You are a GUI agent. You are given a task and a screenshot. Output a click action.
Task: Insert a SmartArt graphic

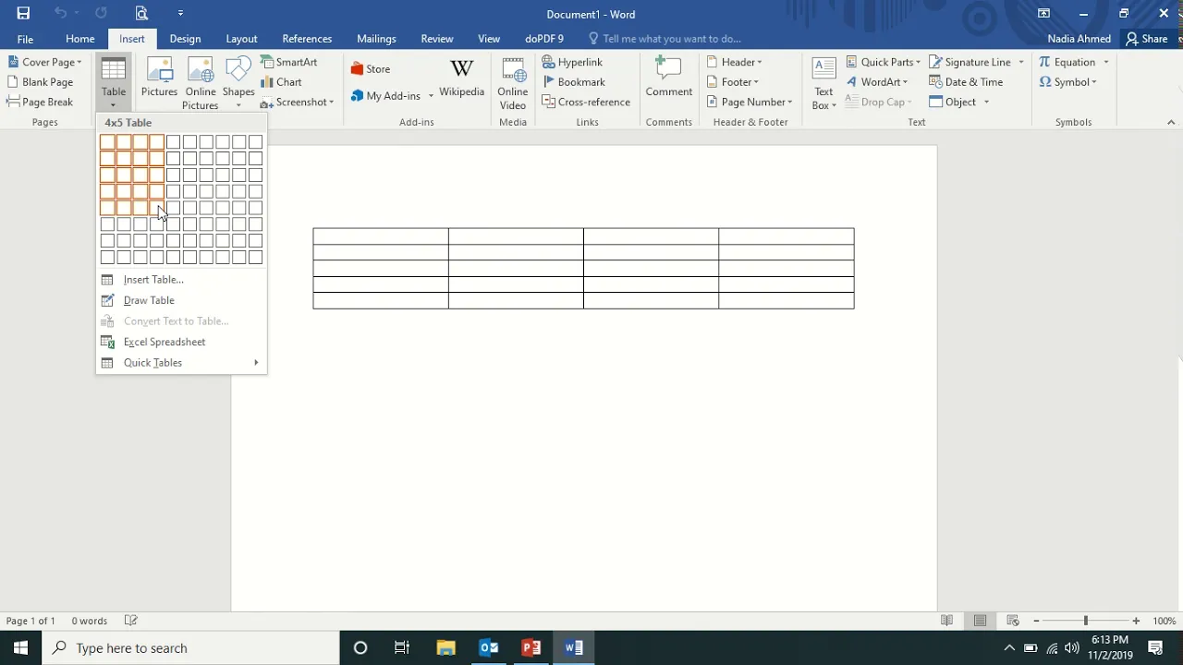pos(289,62)
